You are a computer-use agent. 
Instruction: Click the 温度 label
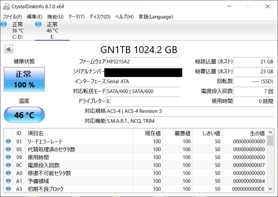[x=24, y=101]
